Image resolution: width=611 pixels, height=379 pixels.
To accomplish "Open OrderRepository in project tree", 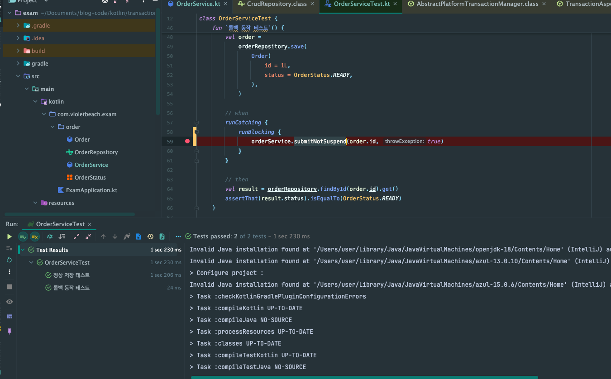I will coord(92,152).
